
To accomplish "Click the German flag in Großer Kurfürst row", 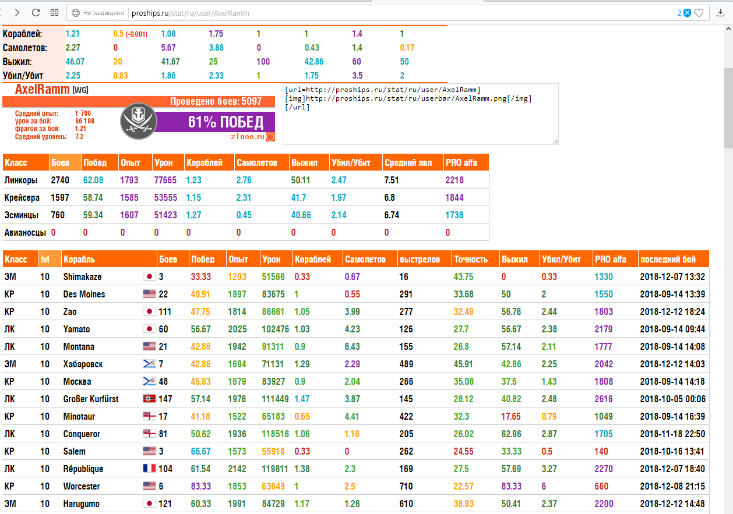I will click(x=148, y=399).
